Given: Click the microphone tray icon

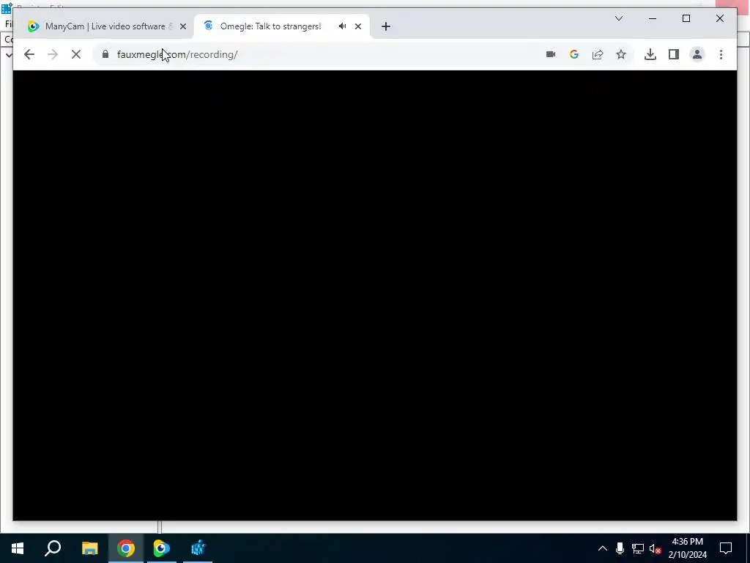Looking at the screenshot, I should (620, 548).
